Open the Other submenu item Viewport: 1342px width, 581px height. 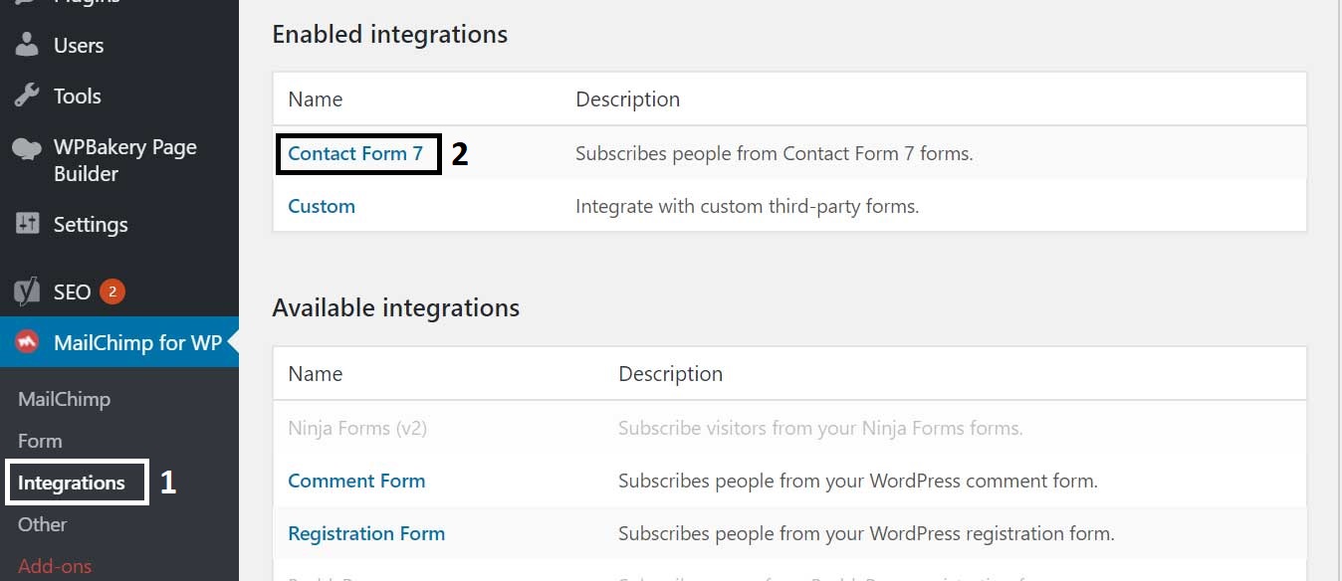[x=43, y=525]
